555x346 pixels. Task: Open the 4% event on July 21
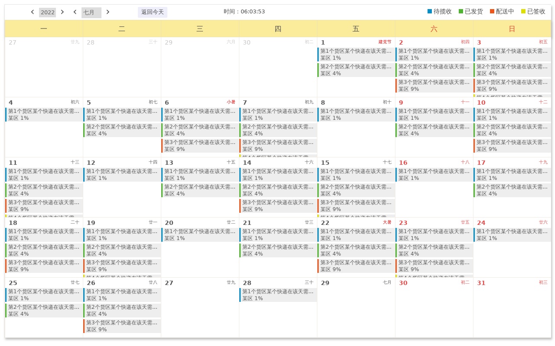(x=278, y=250)
